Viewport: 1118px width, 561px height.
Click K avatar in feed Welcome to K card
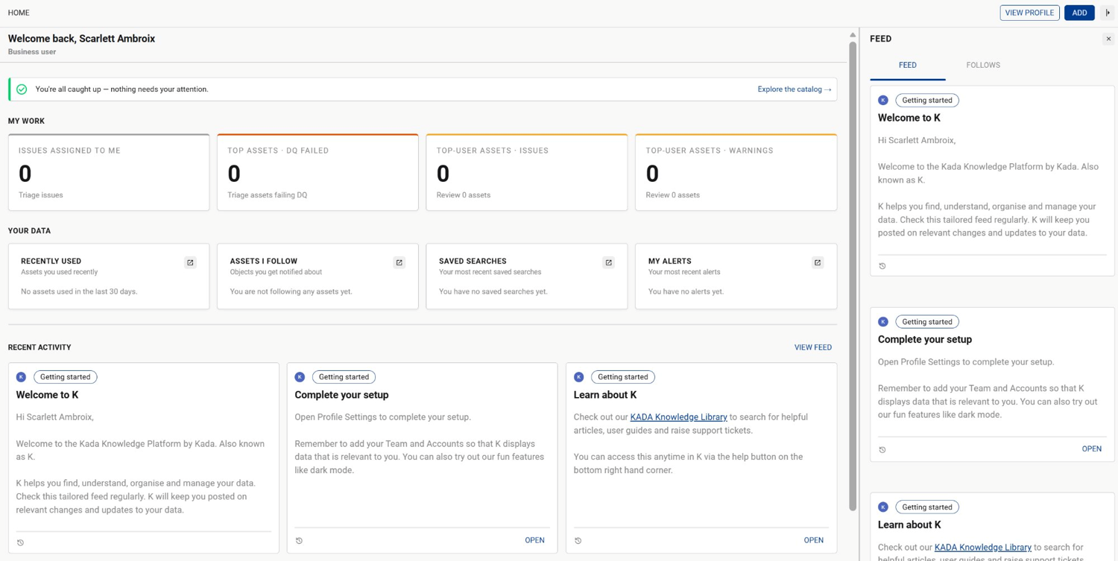[x=883, y=100]
